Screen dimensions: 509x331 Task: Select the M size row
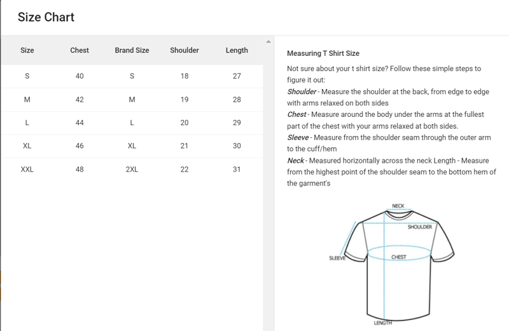(132, 100)
